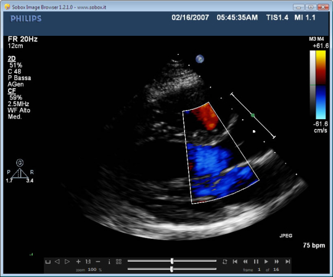Show thumbnail grid view icon
The height and width of the screenshot is (277, 333).
119,262
